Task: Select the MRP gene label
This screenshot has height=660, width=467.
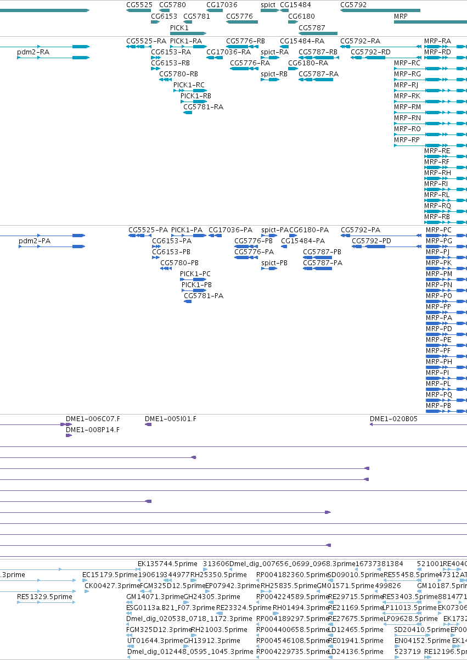Action: click(401, 16)
